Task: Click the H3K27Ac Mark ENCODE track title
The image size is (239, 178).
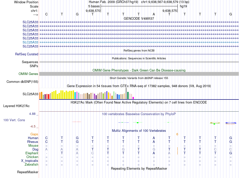Action: (139, 103)
